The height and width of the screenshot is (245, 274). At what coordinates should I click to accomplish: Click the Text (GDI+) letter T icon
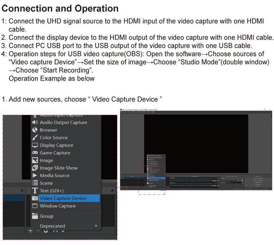point(35,190)
